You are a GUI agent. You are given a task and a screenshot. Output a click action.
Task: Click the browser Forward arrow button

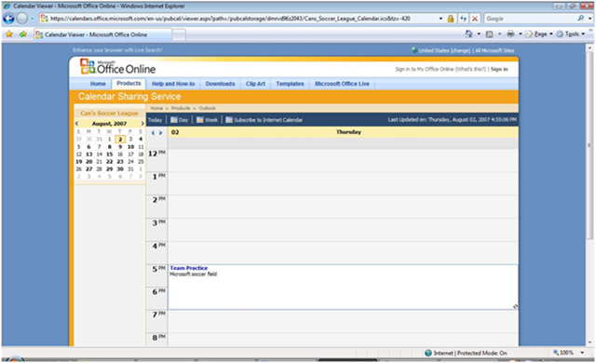tap(22, 19)
